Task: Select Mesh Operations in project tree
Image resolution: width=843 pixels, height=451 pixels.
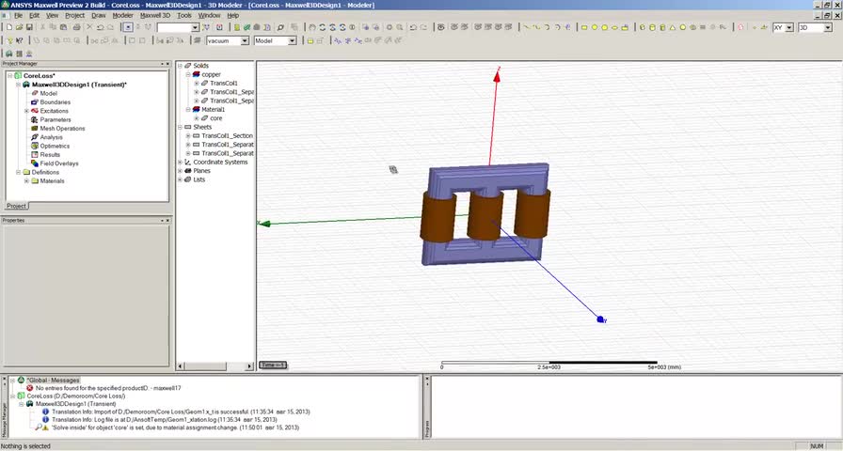Action: click(62, 129)
